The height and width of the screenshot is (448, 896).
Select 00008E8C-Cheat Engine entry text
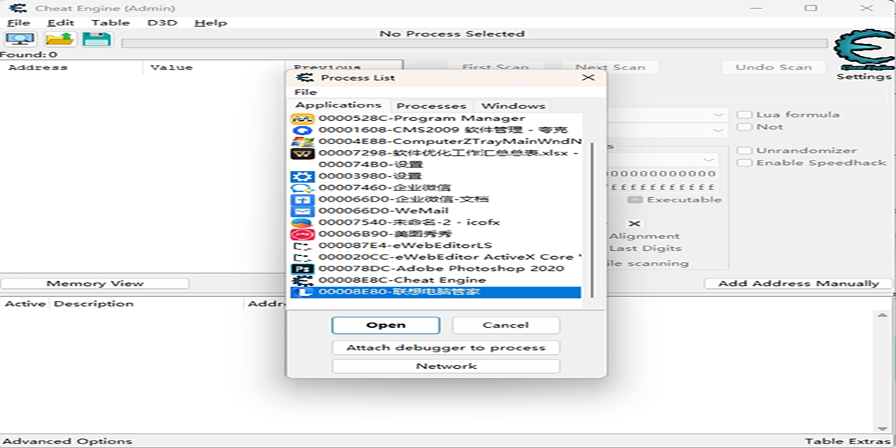[402, 280]
